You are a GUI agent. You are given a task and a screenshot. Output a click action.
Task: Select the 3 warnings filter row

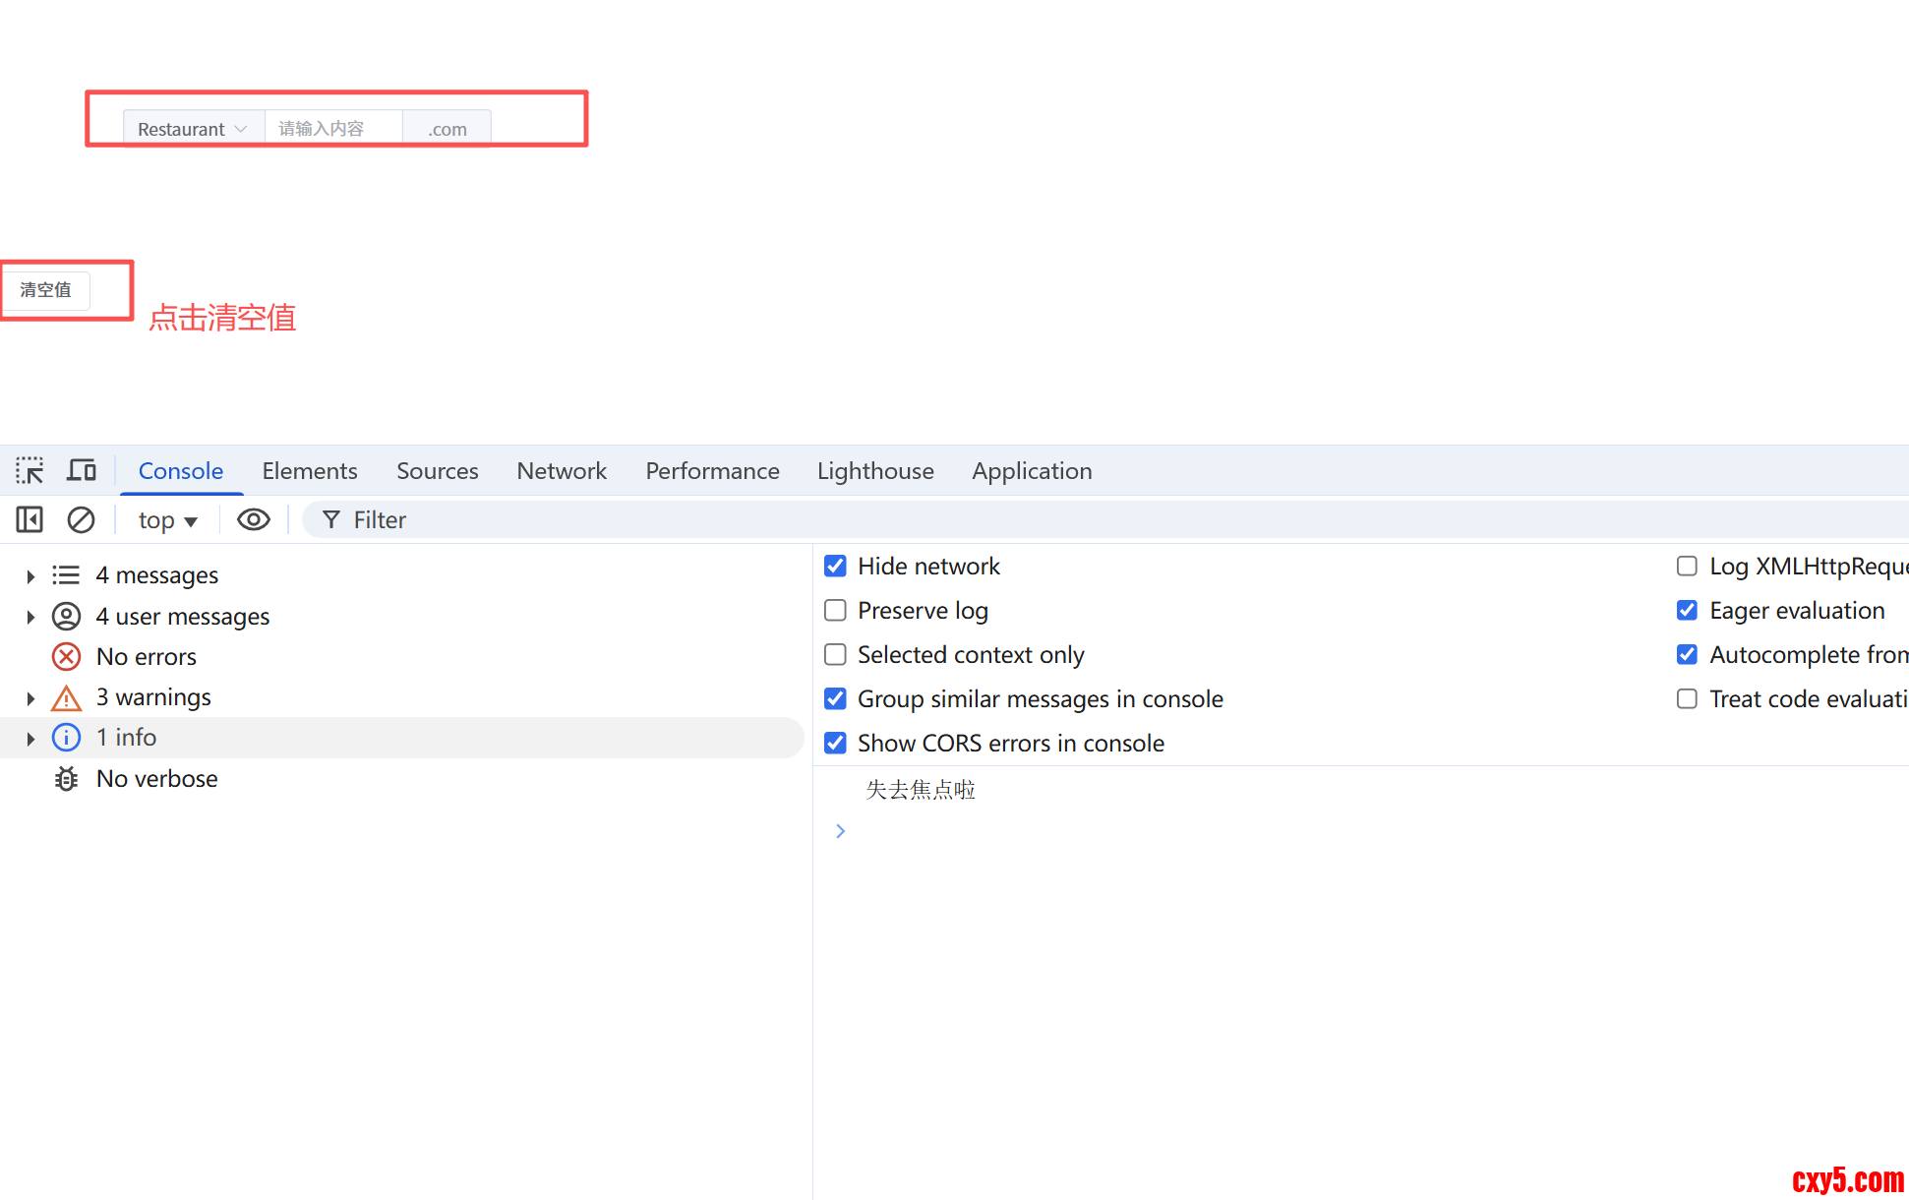tap(152, 697)
